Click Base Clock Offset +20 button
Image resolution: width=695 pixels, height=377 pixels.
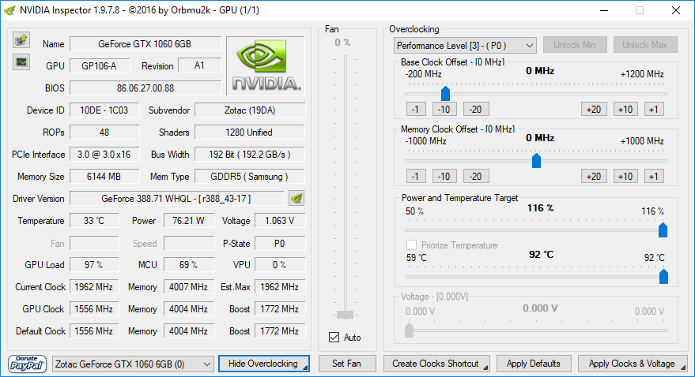594,109
